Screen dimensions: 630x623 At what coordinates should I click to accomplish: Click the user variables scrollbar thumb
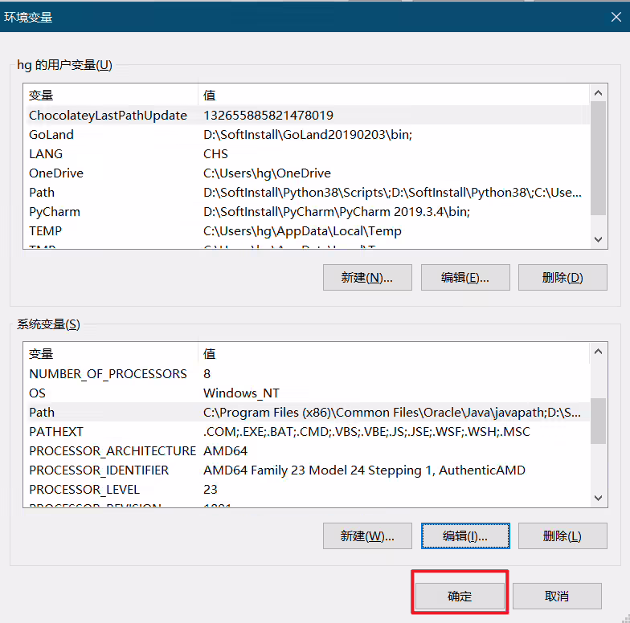598,158
